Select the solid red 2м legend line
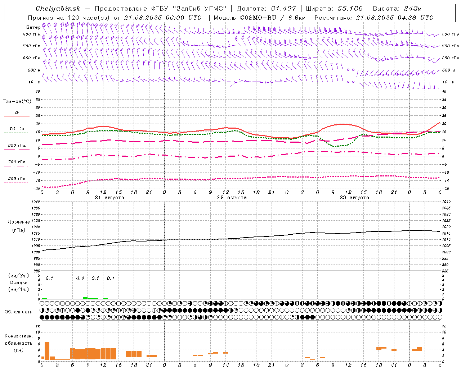 click(x=17, y=116)
